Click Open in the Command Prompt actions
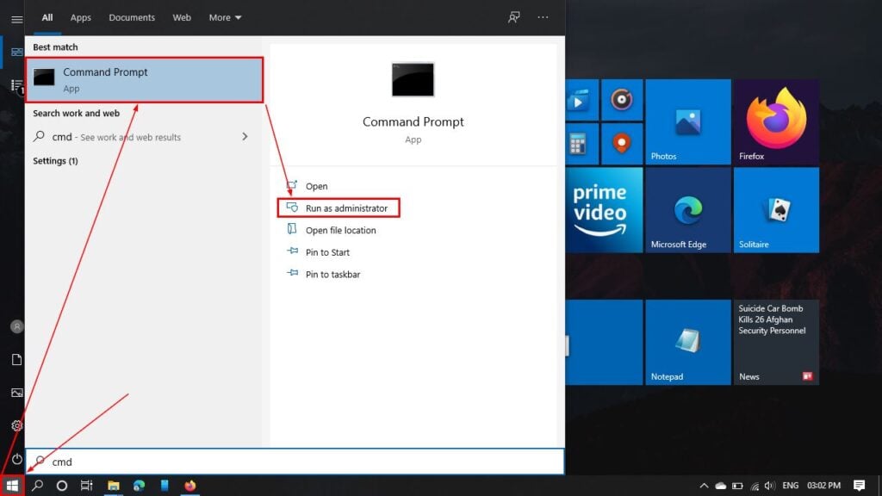Viewport: 882px width, 496px height. click(316, 186)
